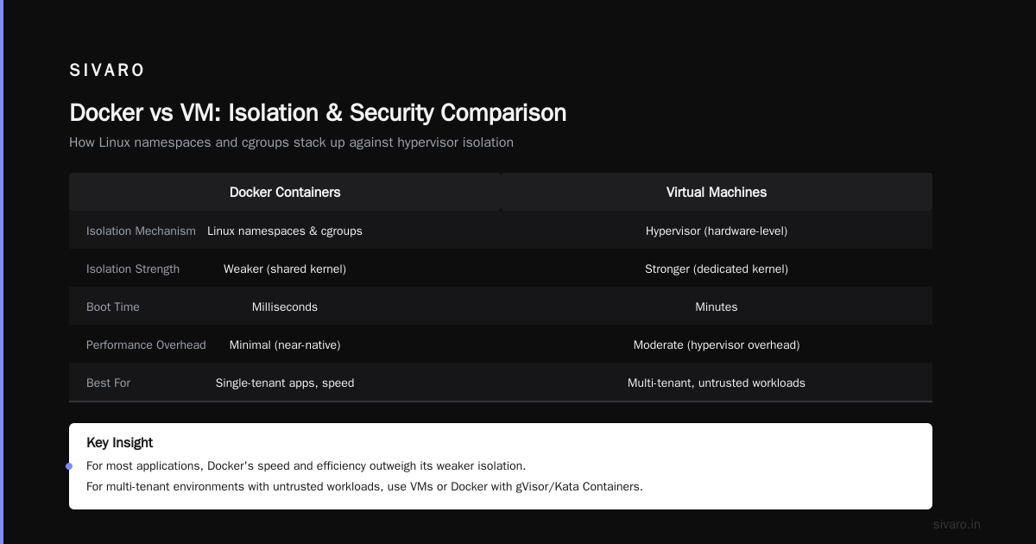Viewport: 1036px width, 544px height.
Task: Click the Key Insight heading
Action: pos(119,443)
